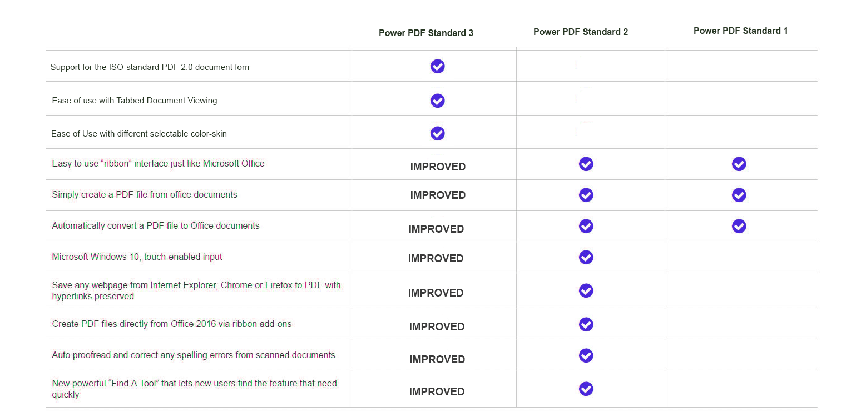
Task: Click Standard 2 checkmark for Office 2016 add-ons
Action: [x=586, y=324]
